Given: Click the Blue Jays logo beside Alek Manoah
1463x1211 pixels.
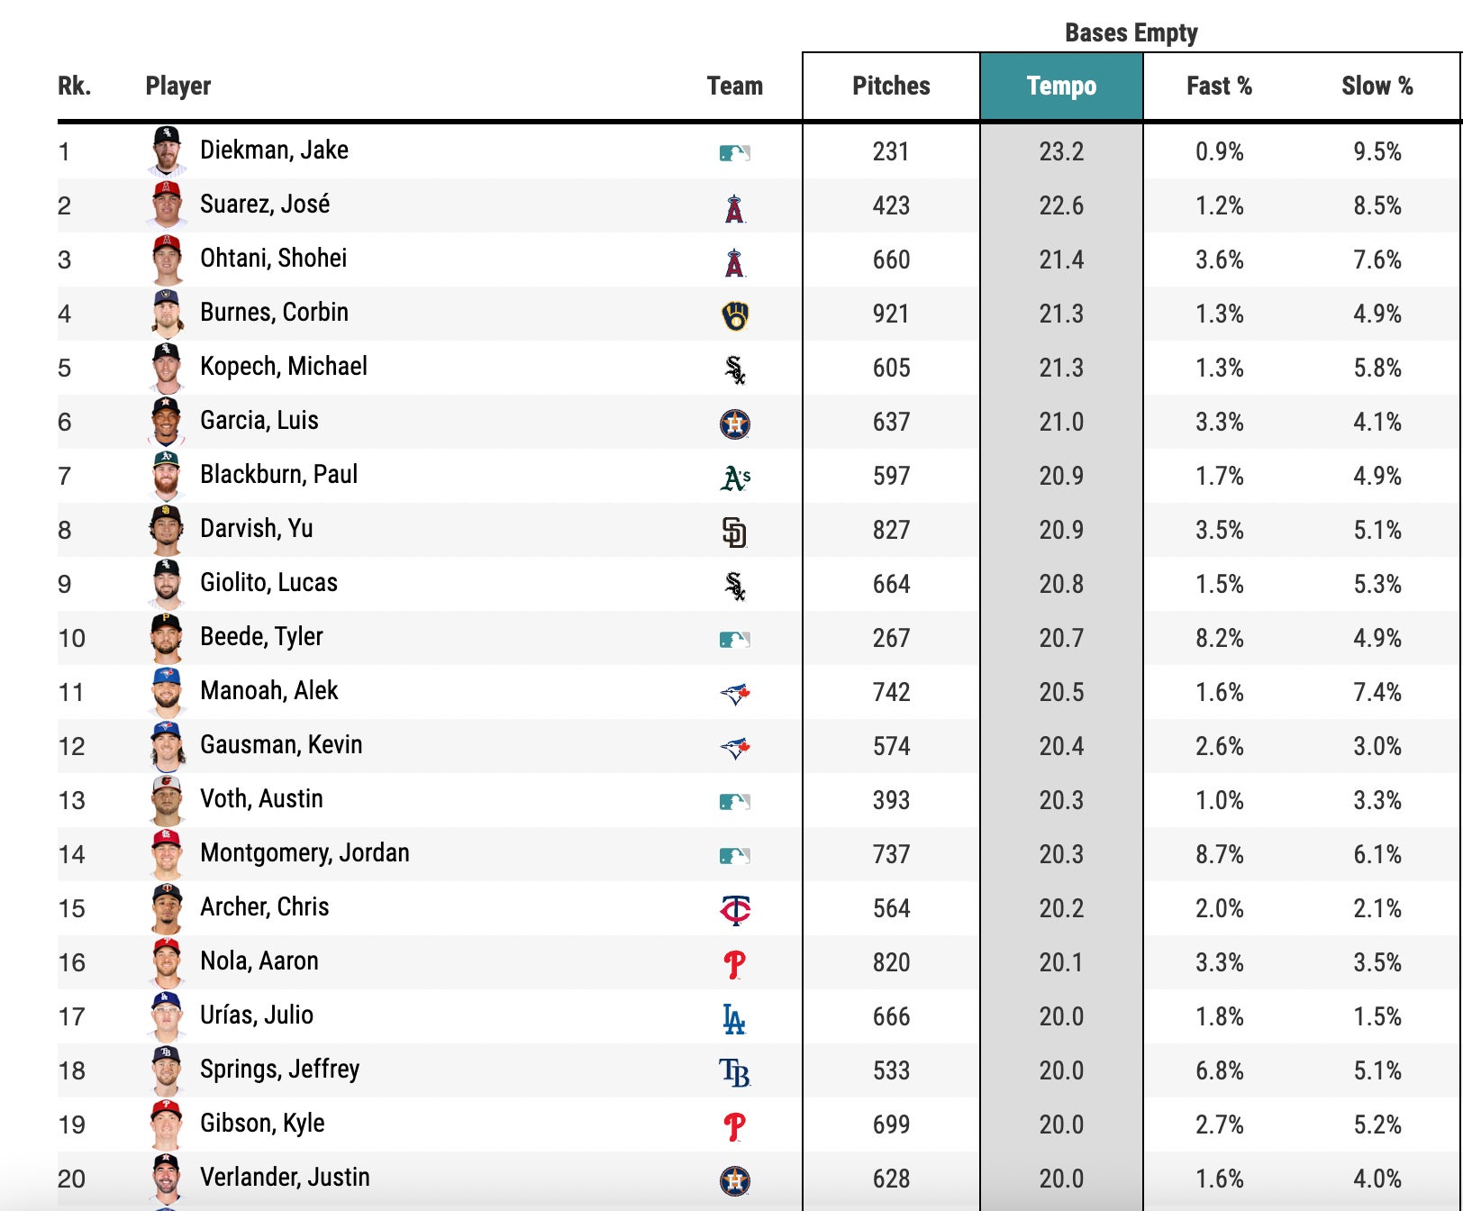Looking at the screenshot, I should (x=735, y=694).
